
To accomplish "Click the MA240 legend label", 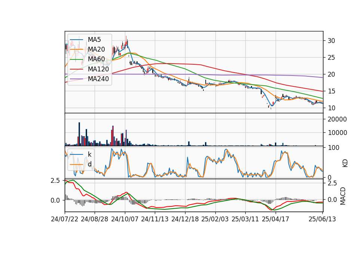I will click(x=98, y=79).
